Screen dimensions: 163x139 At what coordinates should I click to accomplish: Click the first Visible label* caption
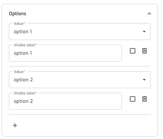coord(25,45)
